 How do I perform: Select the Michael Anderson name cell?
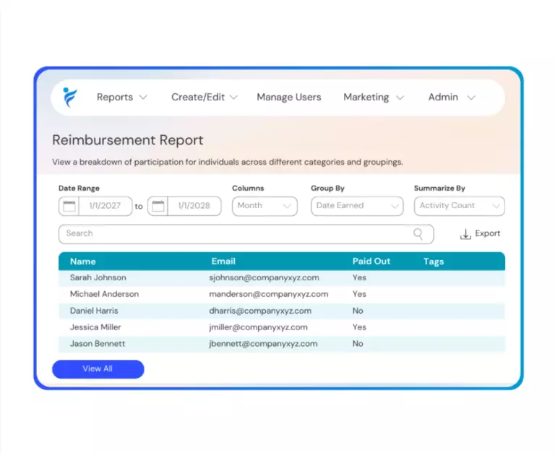pyautogui.click(x=104, y=294)
